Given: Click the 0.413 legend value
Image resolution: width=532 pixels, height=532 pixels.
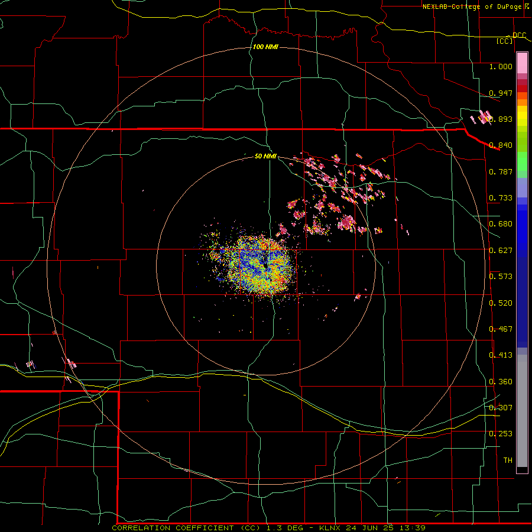Looking at the screenshot, I should coord(501,355).
